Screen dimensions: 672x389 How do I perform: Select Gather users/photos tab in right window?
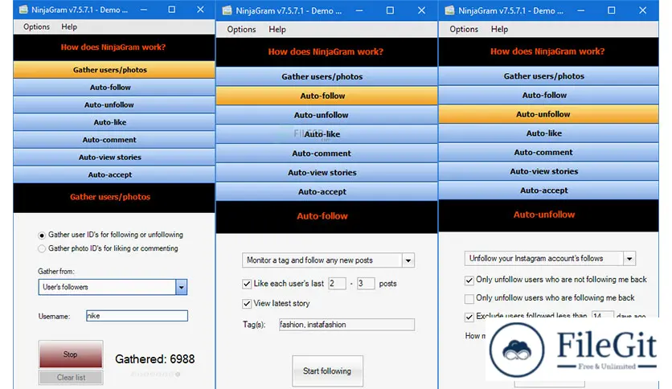click(x=548, y=76)
